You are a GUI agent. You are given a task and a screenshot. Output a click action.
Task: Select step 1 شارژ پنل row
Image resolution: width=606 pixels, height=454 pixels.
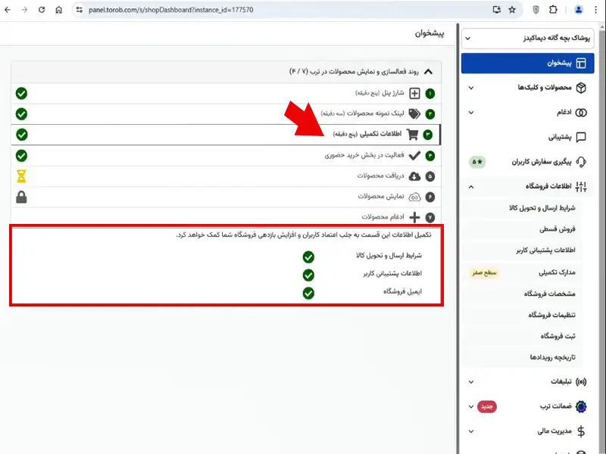(x=226, y=93)
